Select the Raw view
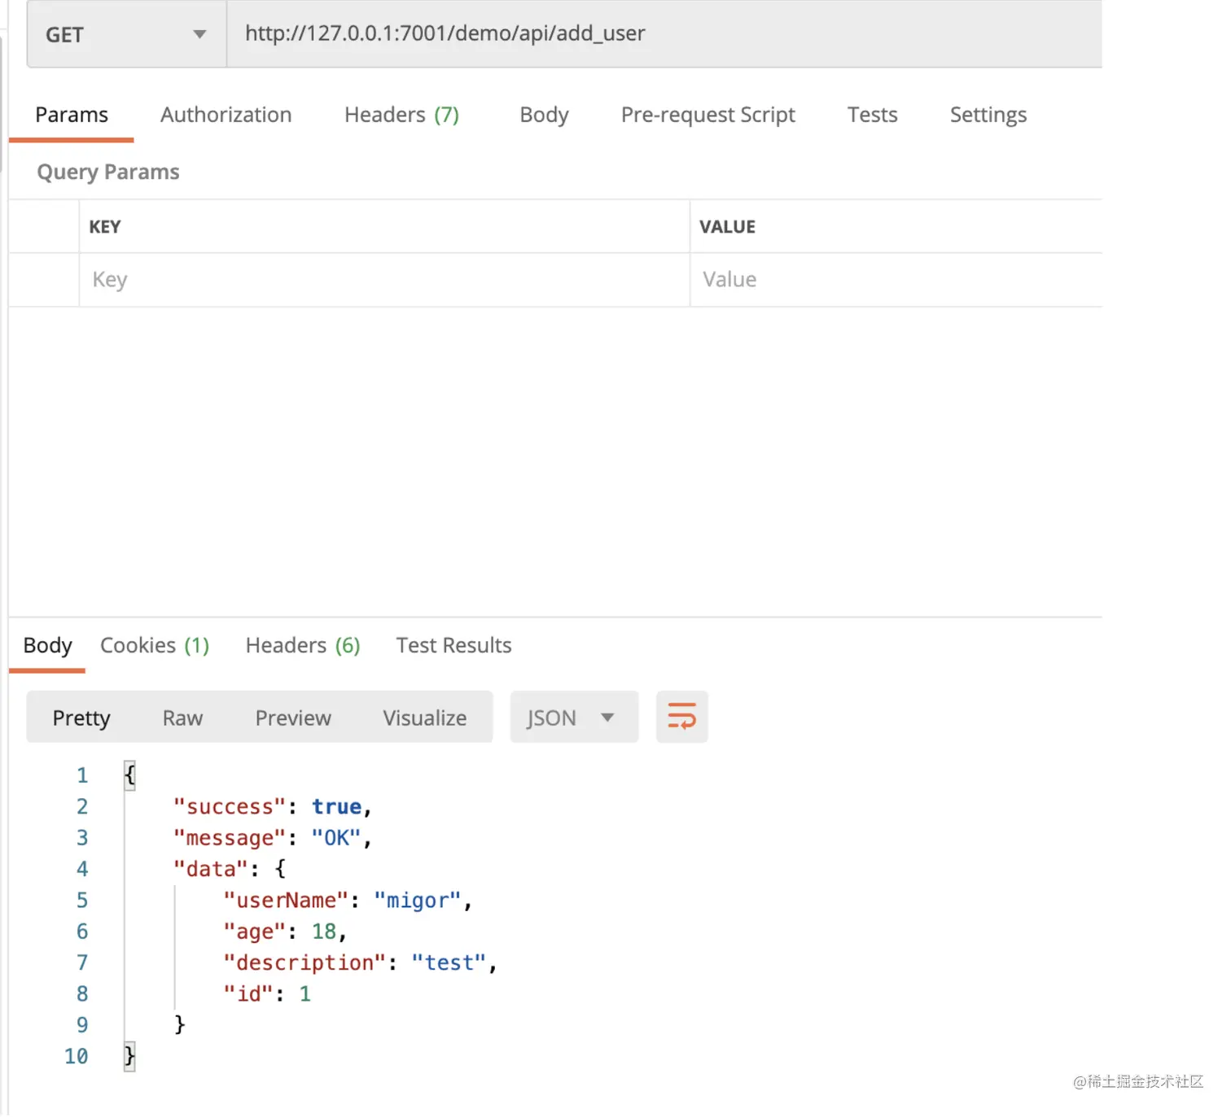 [x=182, y=718]
